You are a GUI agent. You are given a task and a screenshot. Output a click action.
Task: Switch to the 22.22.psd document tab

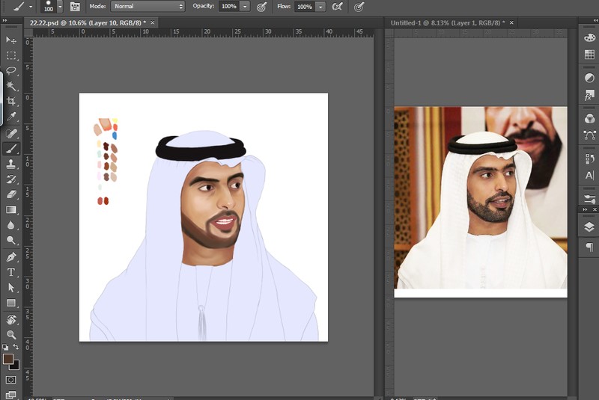[88, 23]
